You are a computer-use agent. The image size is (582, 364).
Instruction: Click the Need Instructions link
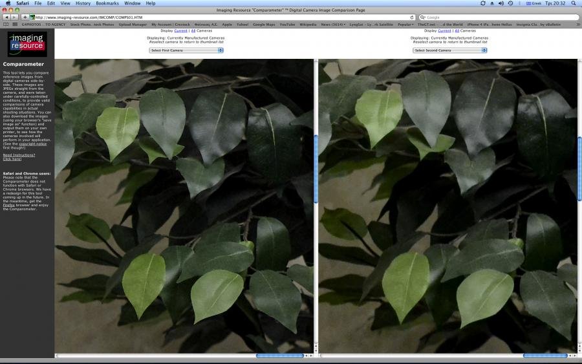click(19, 155)
